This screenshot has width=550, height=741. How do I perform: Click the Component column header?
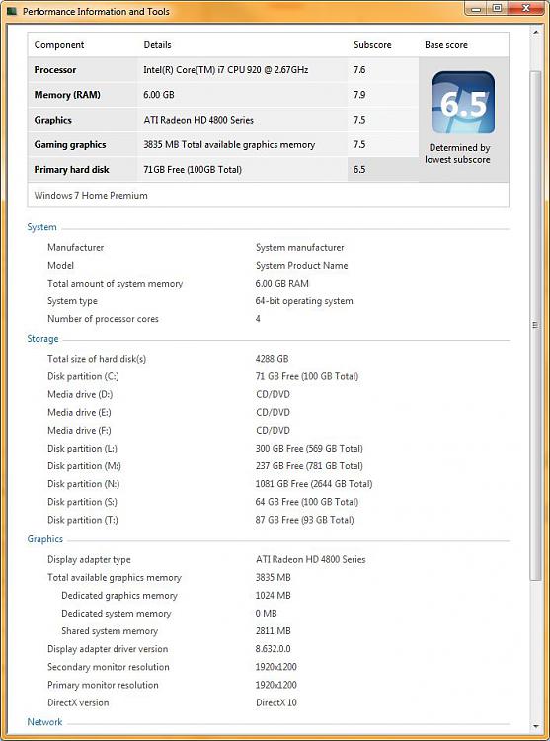click(x=59, y=45)
